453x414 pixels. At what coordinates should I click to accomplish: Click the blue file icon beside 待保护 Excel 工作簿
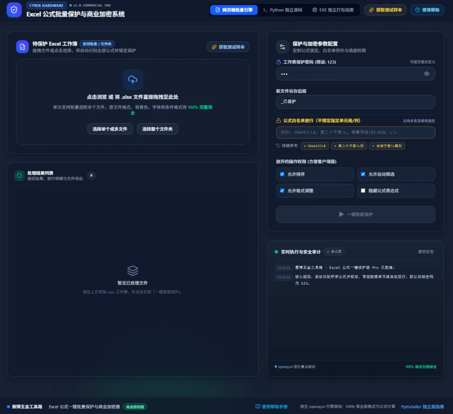click(22, 47)
